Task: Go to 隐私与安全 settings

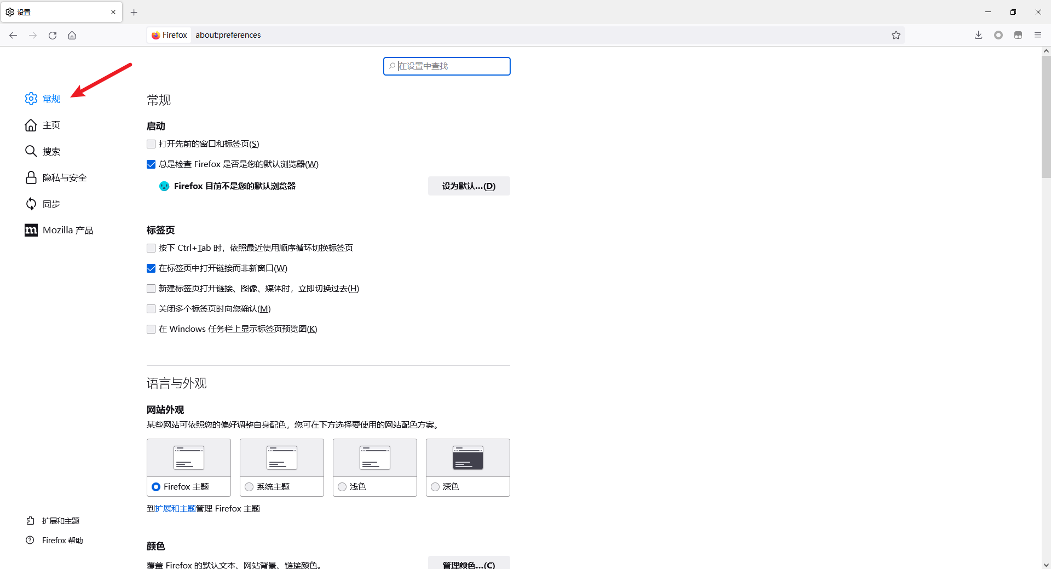Action: click(x=56, y=177)
